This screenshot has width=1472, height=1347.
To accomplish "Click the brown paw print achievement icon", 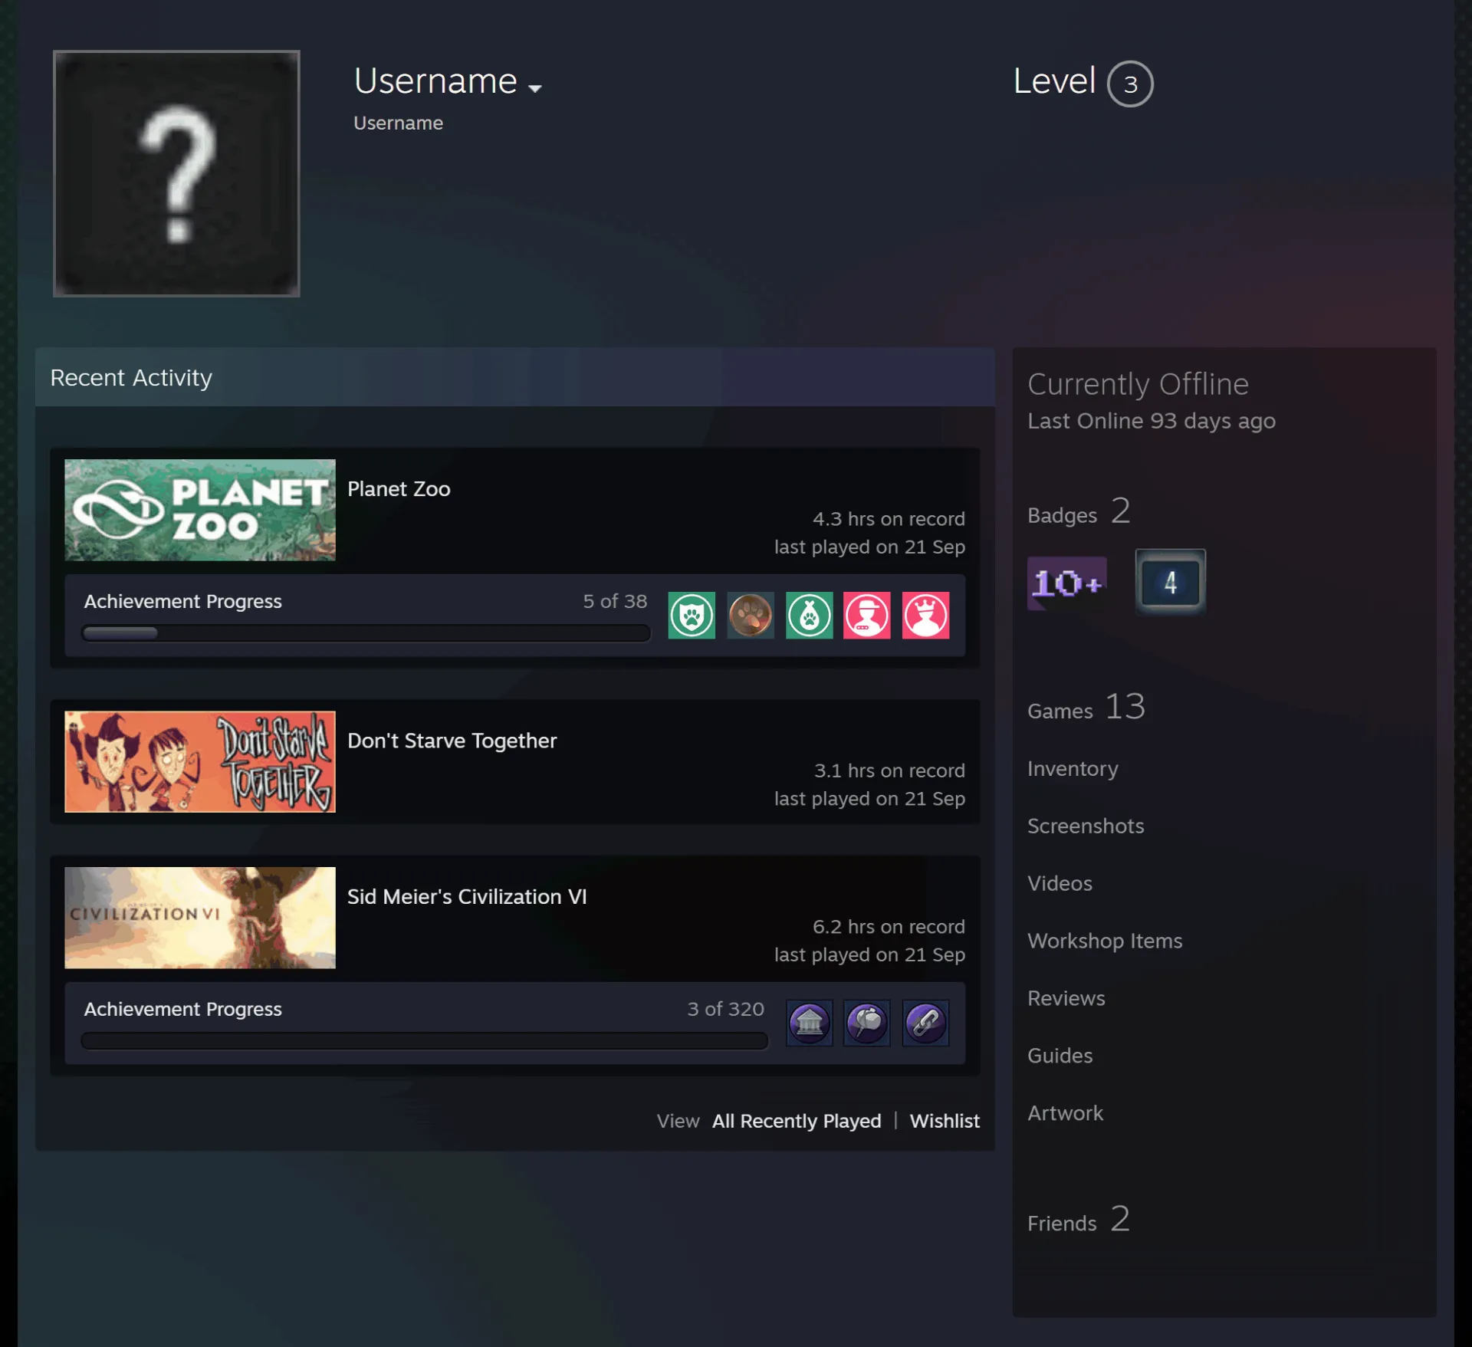I will [x=751, y=615].
